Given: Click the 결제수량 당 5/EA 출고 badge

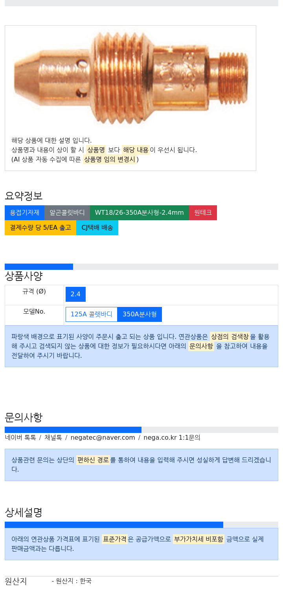Looking at the screenshot, I should tap(40, 228).
